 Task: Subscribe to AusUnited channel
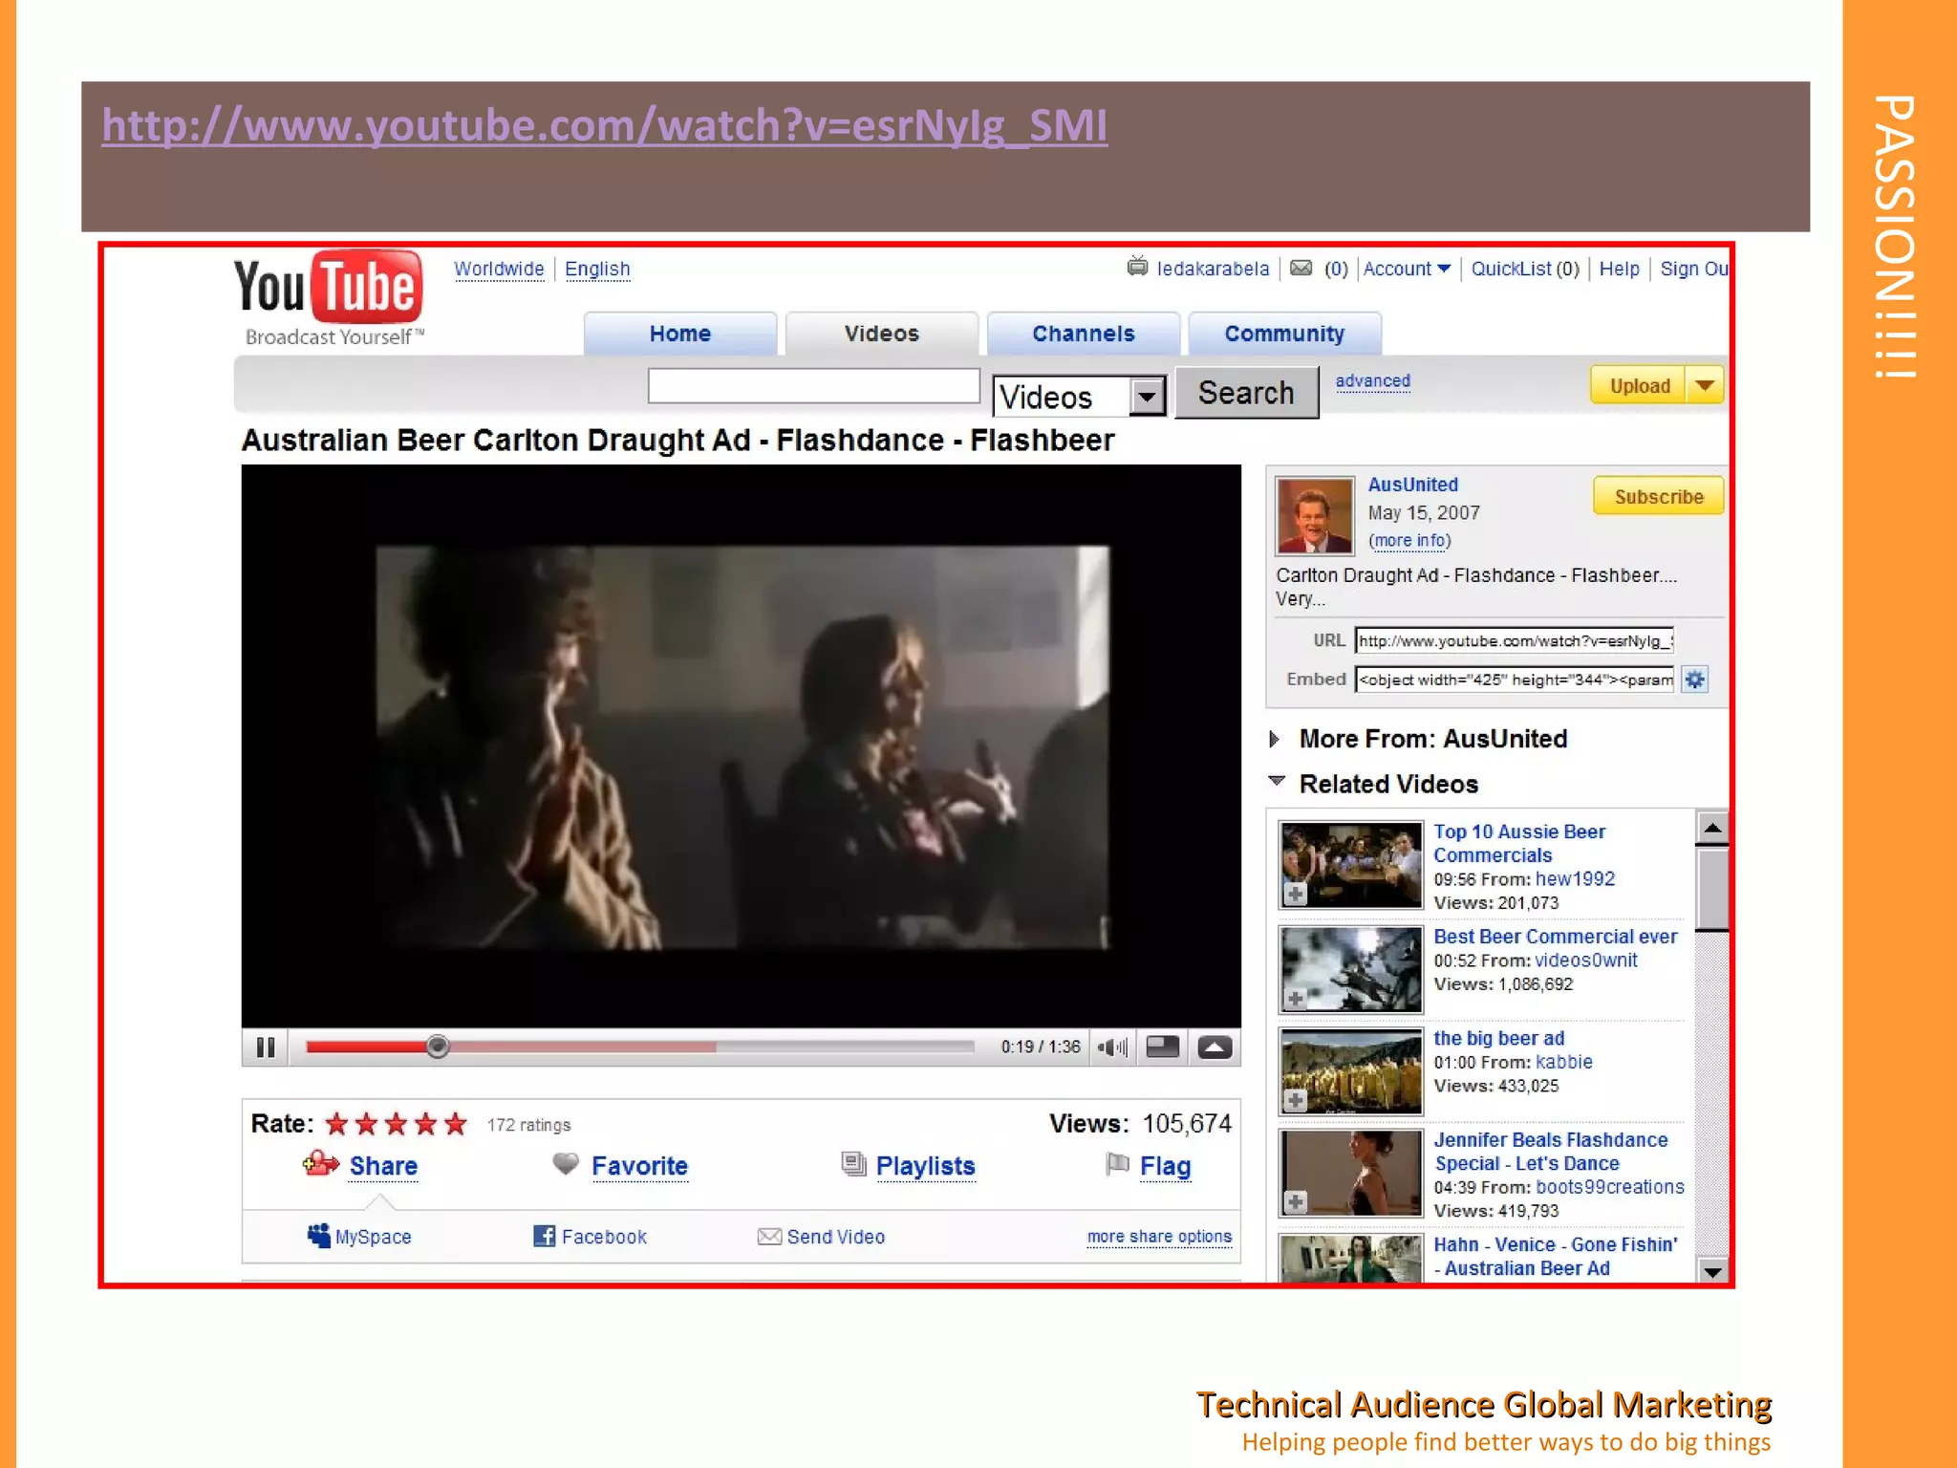(1658, 496)
